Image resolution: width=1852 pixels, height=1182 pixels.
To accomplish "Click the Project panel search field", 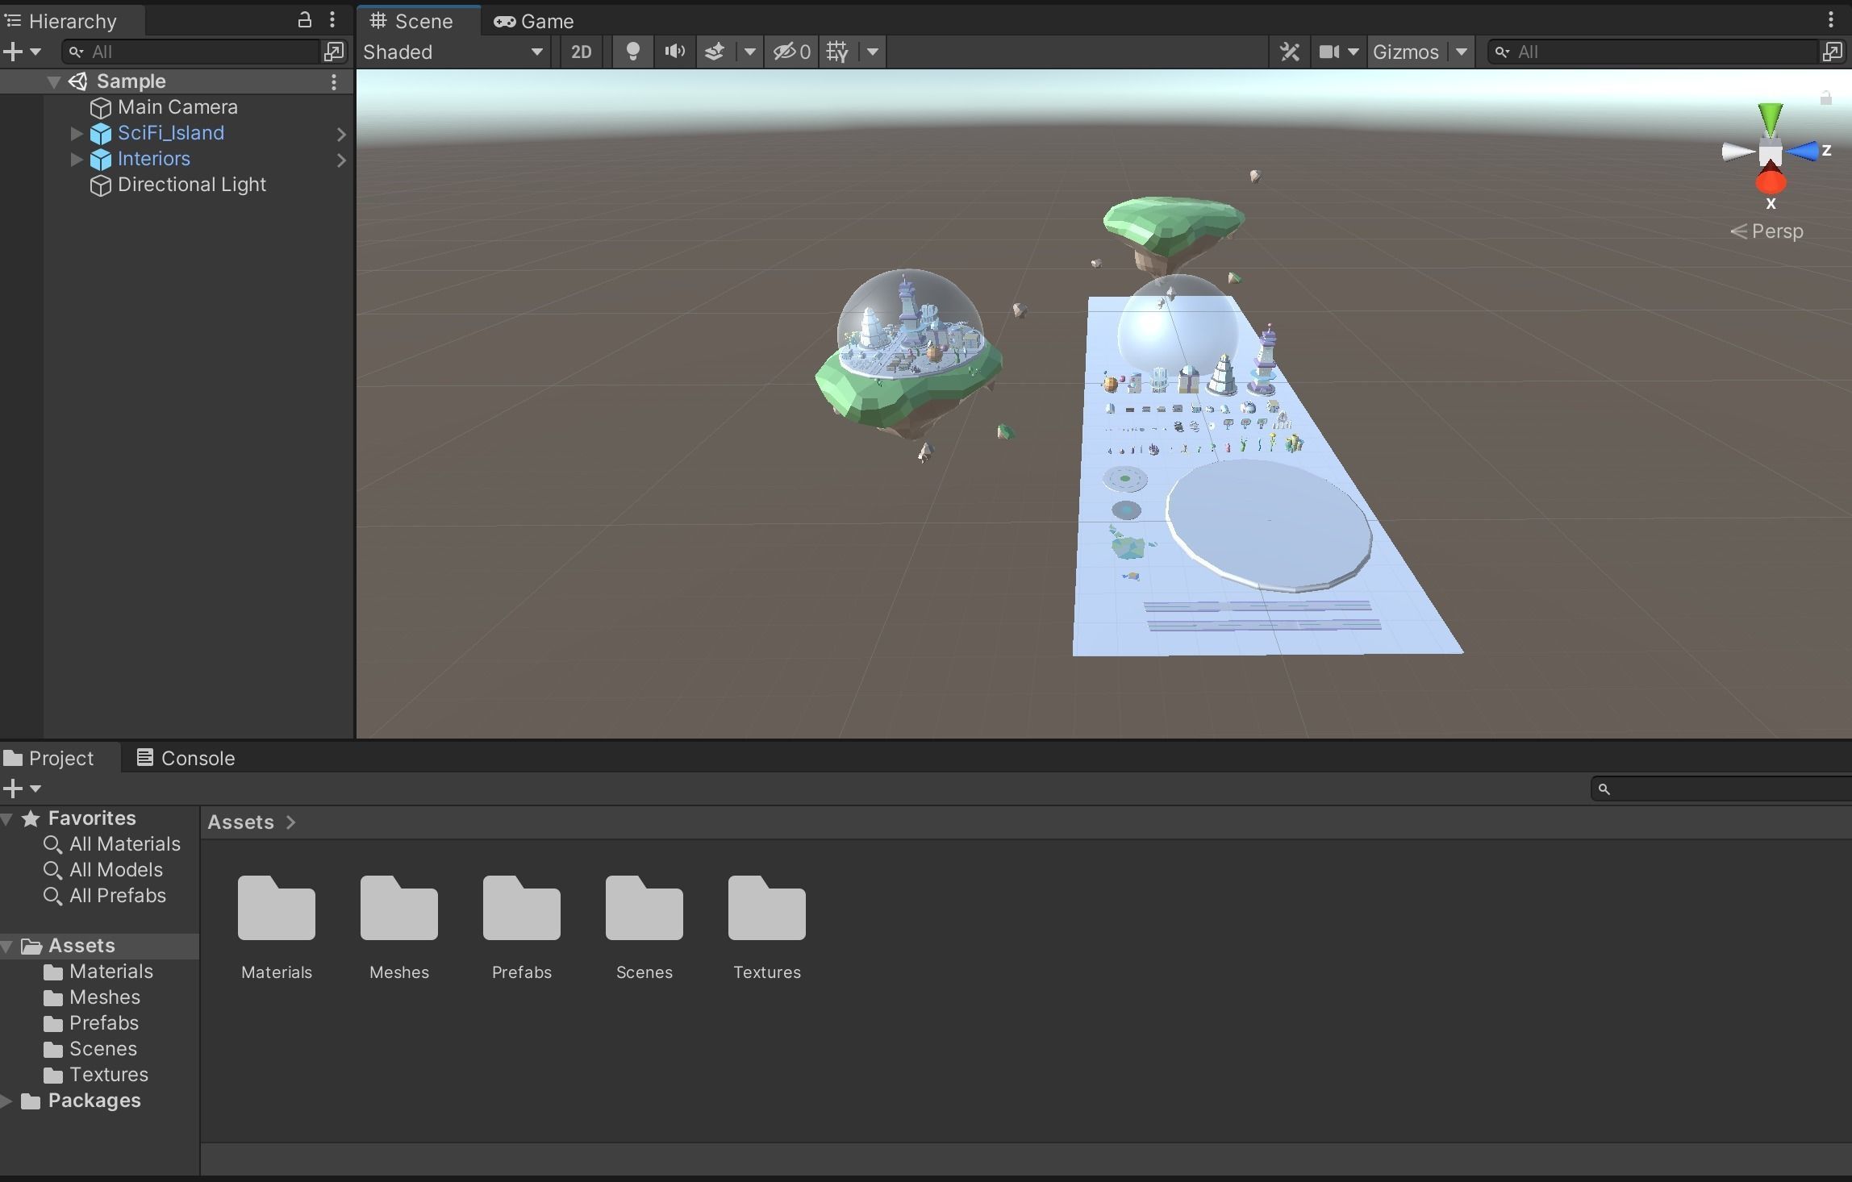I will tap(1726, 789).
